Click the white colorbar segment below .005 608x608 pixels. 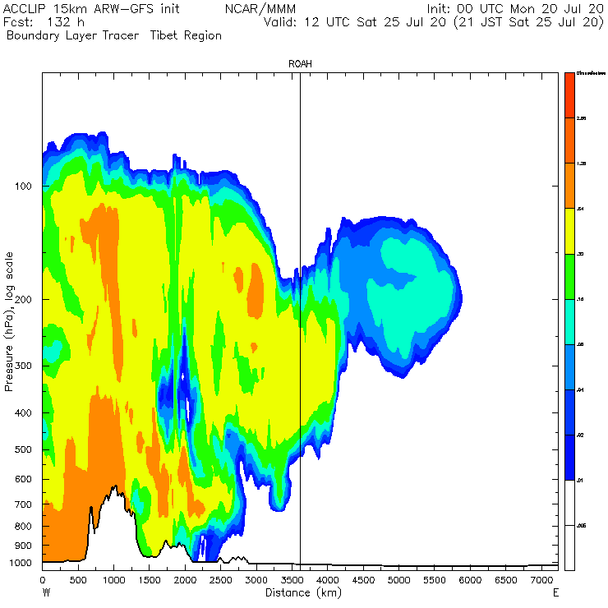click(x=569, y=547)
